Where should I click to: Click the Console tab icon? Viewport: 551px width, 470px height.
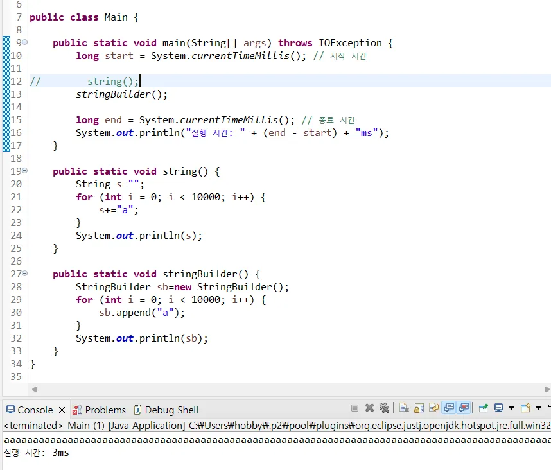point(10,410)
